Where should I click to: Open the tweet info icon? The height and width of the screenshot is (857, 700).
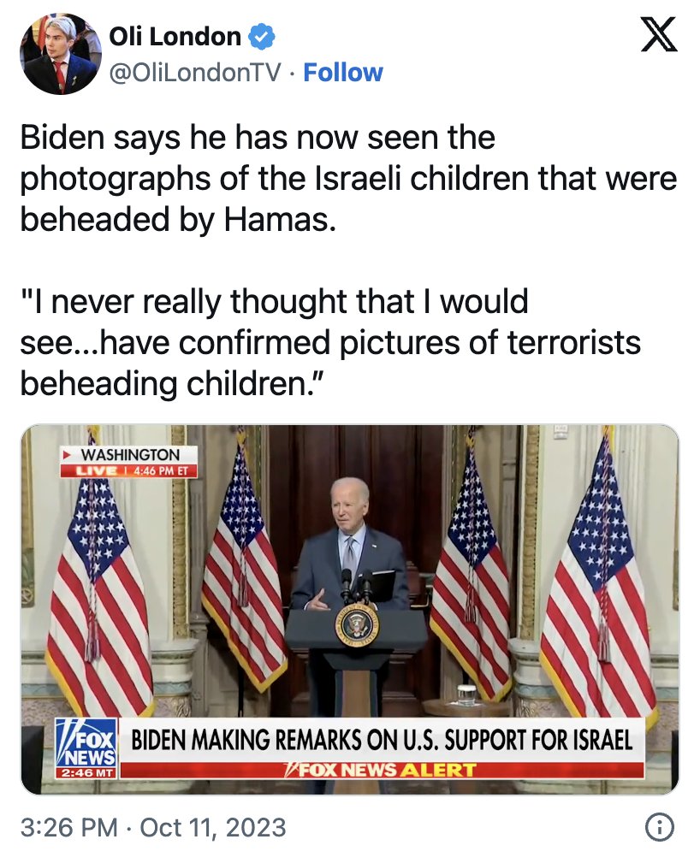(660, 827)
